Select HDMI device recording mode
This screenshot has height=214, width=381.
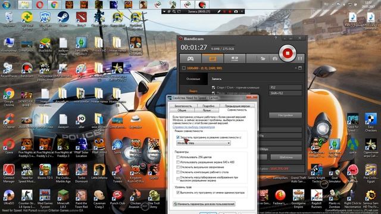pos(235,59)
